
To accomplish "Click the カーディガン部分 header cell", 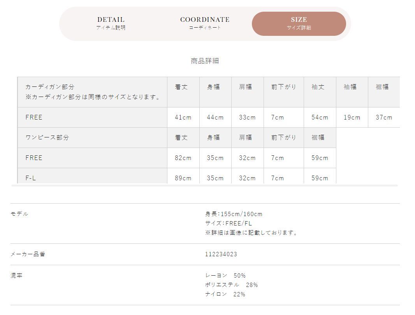I will point(92,92).
